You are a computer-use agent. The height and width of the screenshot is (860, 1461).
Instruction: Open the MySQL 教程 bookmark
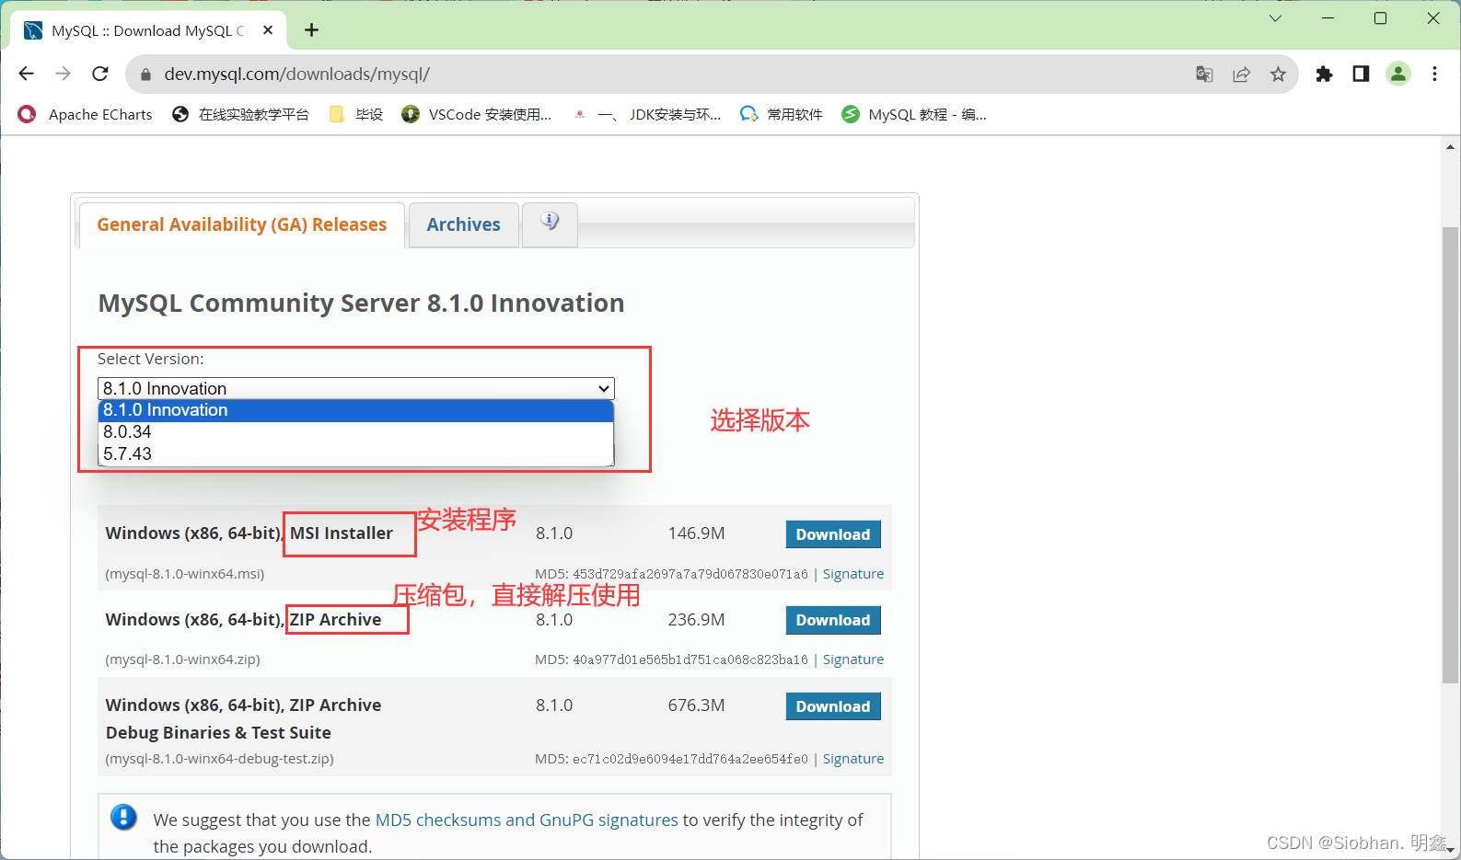pos(914,114)
